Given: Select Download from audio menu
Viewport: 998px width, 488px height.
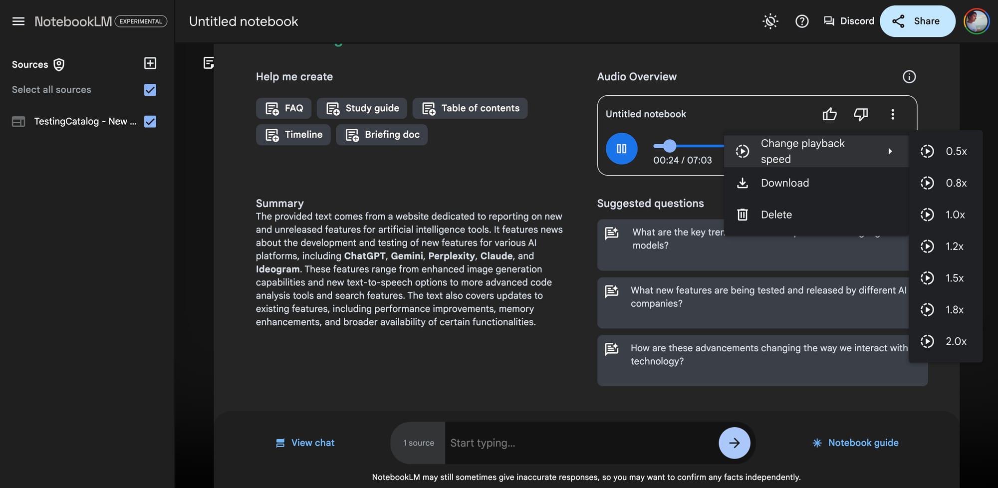Looking at the screenshot, I should tap(816, 183).
